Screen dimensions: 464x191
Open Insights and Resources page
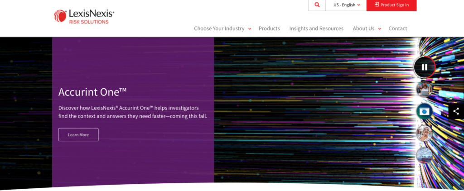tap(316, 29)
